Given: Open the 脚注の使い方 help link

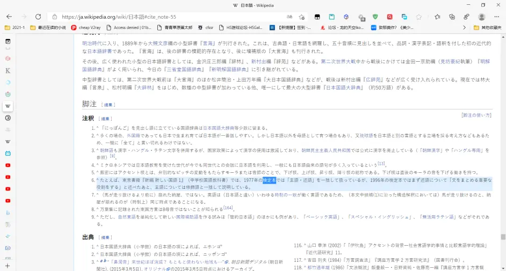Looking at the screenshot, I should [476, 115].
